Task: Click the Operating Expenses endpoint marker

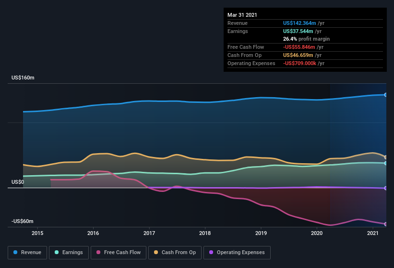Action: (x=386, y=188)
